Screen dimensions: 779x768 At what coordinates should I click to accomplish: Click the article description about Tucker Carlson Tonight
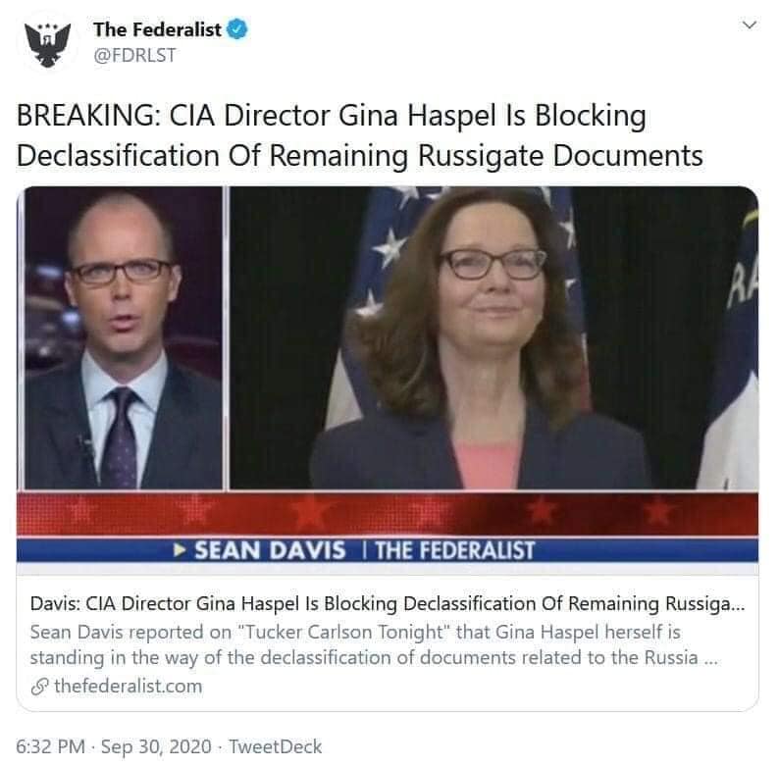tap(374, 644)
